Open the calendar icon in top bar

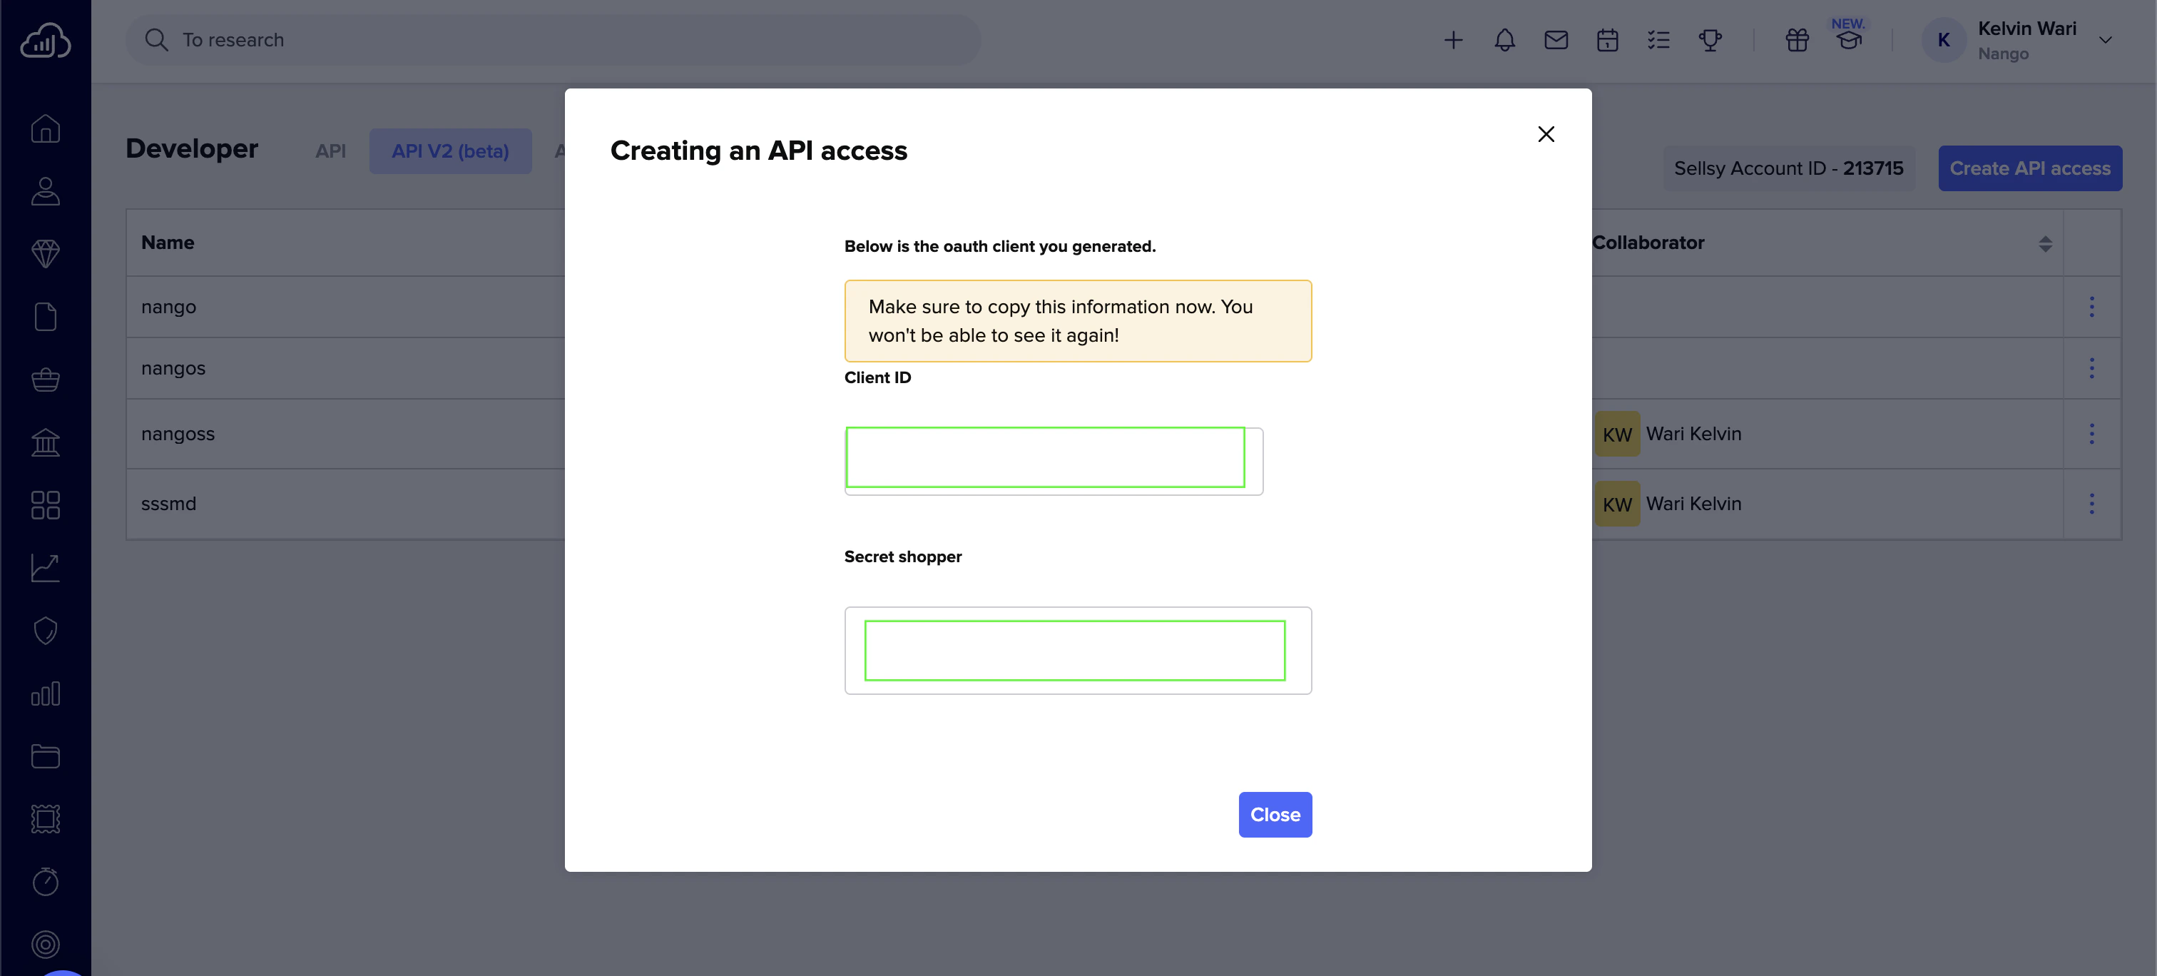tap(1607, 40)
